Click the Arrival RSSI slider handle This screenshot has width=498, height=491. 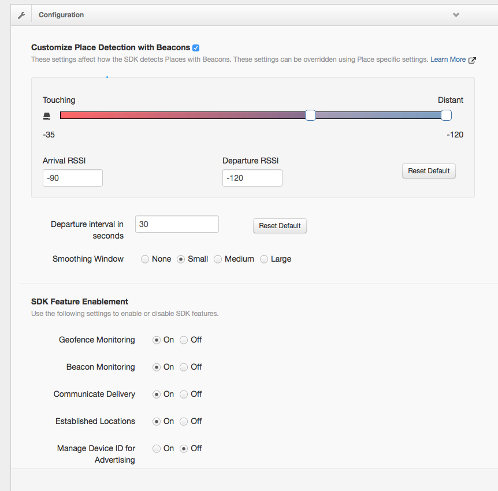click(x=310, y=116)
